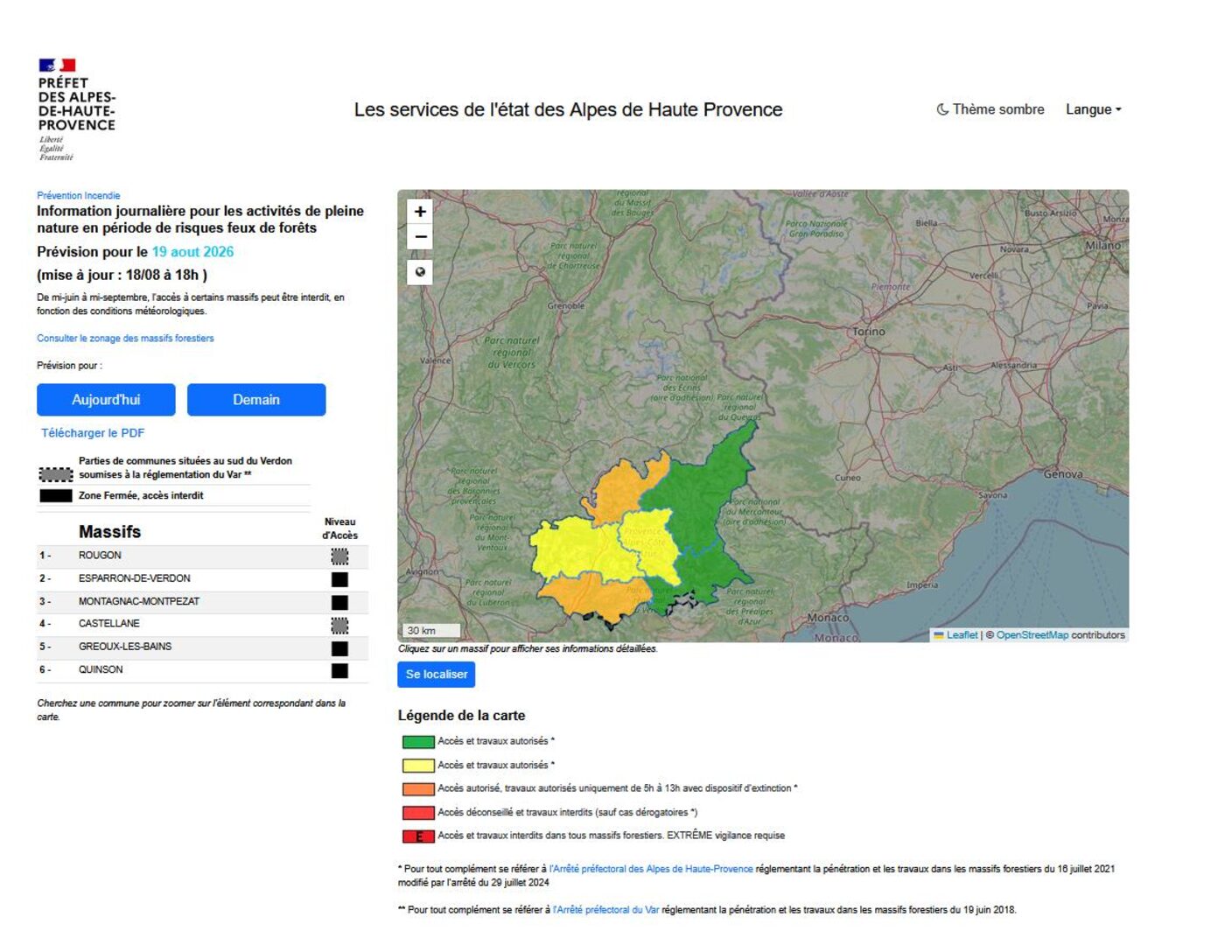Click the MONTAGNAC-MONTPEZAT black access level icon
1232x952 pixels.
[339, 602]
